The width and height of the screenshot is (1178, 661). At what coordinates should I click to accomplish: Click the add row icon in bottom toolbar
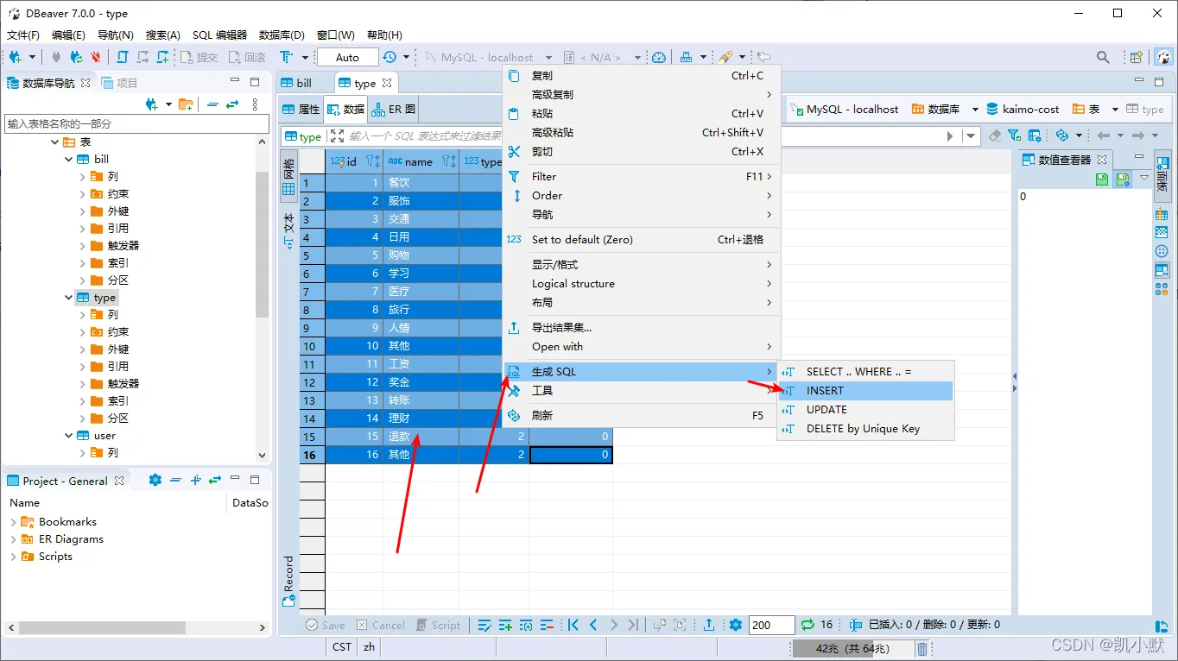(x=505, y=625)
